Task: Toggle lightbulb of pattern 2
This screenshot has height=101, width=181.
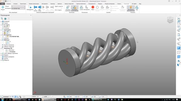Action: 6,43
